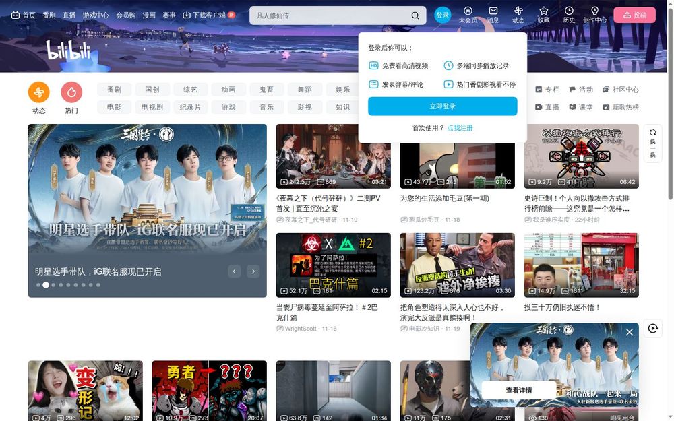Open 直播 in top navigation
The image size is (674, 421).
point(69,15)
